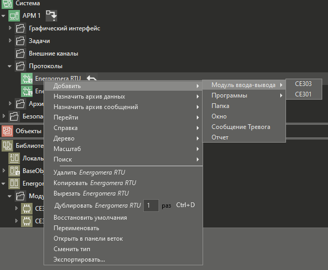Click the duplicate count input field

pos(151,206)
